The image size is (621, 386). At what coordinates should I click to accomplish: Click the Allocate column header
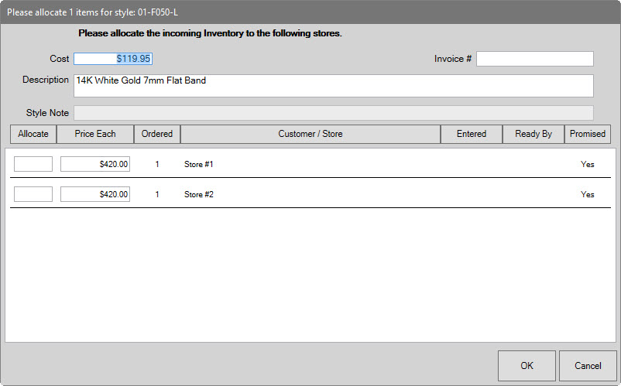pos(33,134)
